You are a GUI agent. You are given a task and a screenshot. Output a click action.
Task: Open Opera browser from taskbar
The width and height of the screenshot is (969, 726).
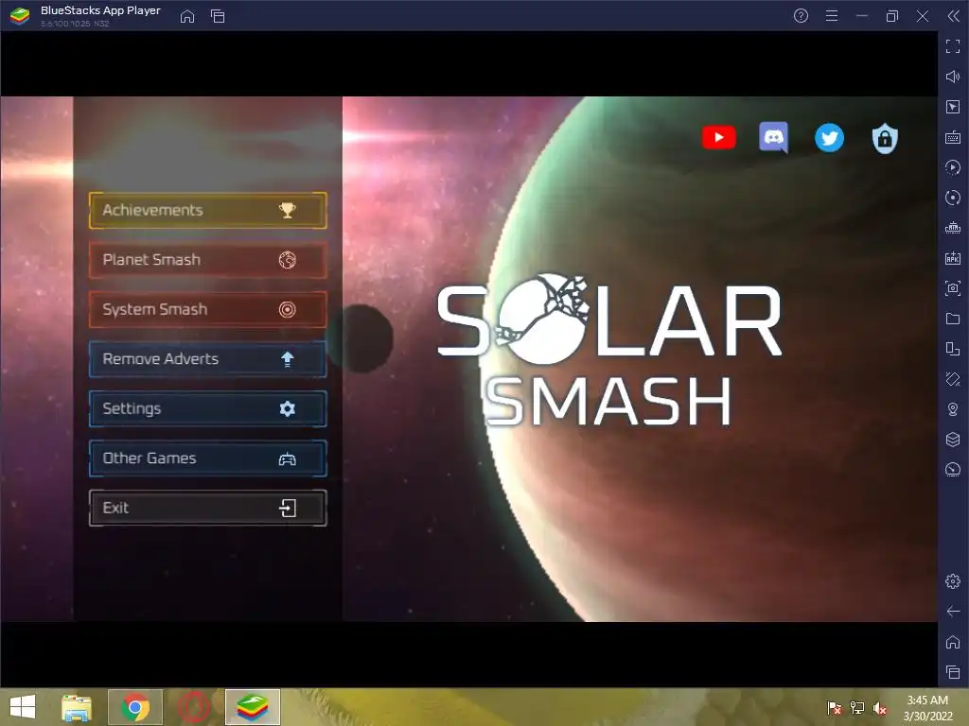pyautogui.click(x=194, y=707)
